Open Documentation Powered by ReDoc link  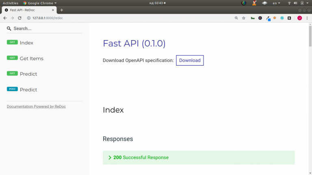36,107
